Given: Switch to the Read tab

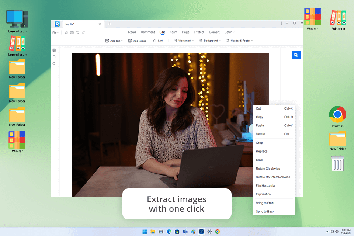Looking at the screenshot, I should (x=132, y=32).
